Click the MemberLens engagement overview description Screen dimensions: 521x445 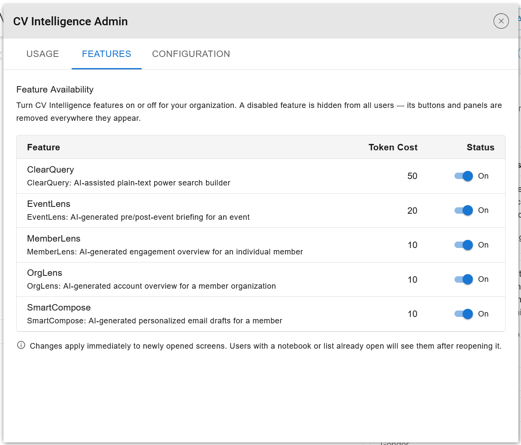[165, 252]
